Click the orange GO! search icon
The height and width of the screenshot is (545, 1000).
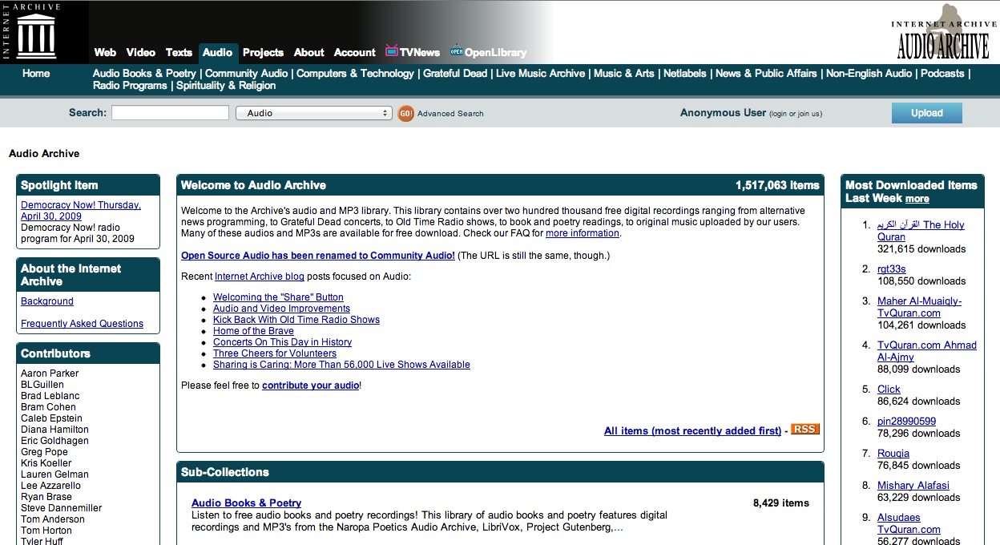tap(405, 113)
